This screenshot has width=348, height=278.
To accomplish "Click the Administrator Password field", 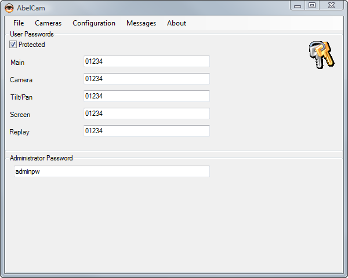I will (x=112, y=171).
